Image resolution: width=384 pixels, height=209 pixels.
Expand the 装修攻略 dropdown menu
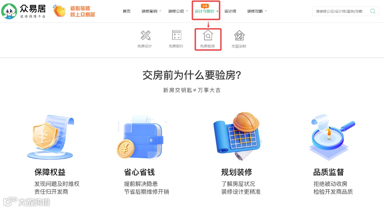point(257,11)
